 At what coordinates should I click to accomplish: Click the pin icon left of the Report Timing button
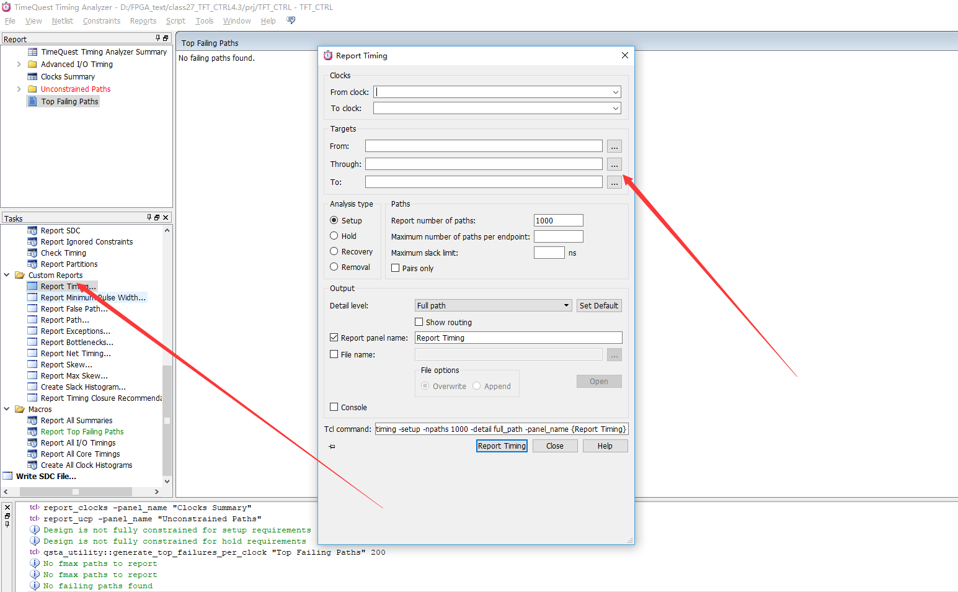pos(332,446)
